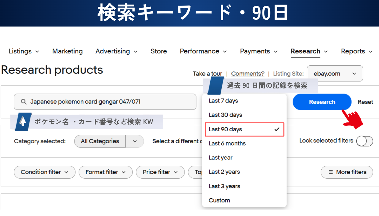Click the search keyword input field
This screenshot has height=216, width=379.
(x=105, y=102)
